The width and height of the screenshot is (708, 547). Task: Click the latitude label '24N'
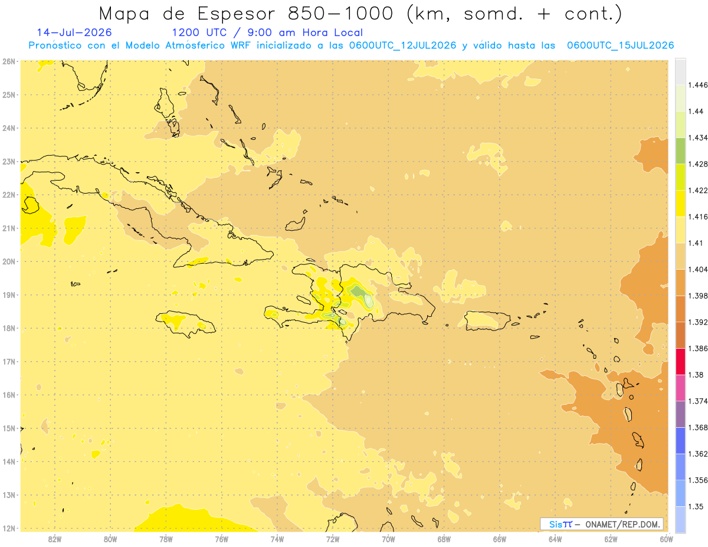tap(8, 128)
